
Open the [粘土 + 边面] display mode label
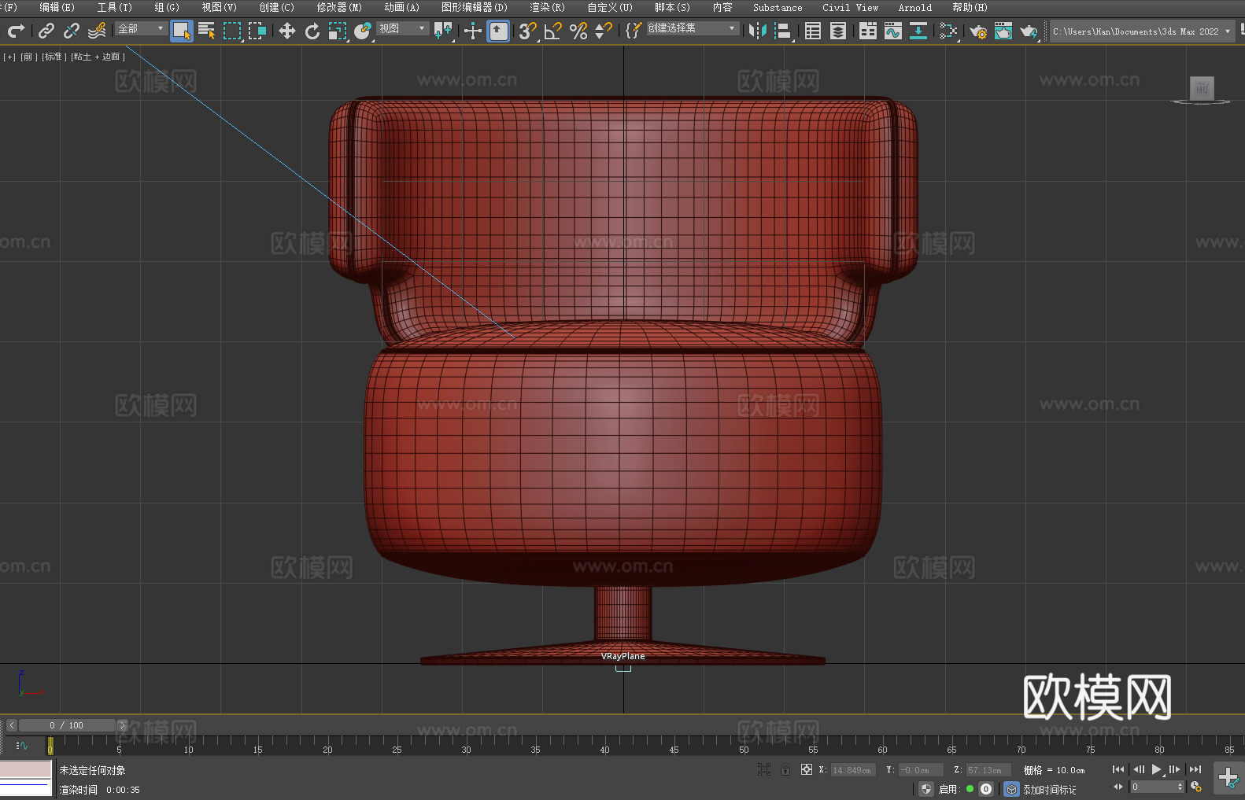[x=98, y=57]
